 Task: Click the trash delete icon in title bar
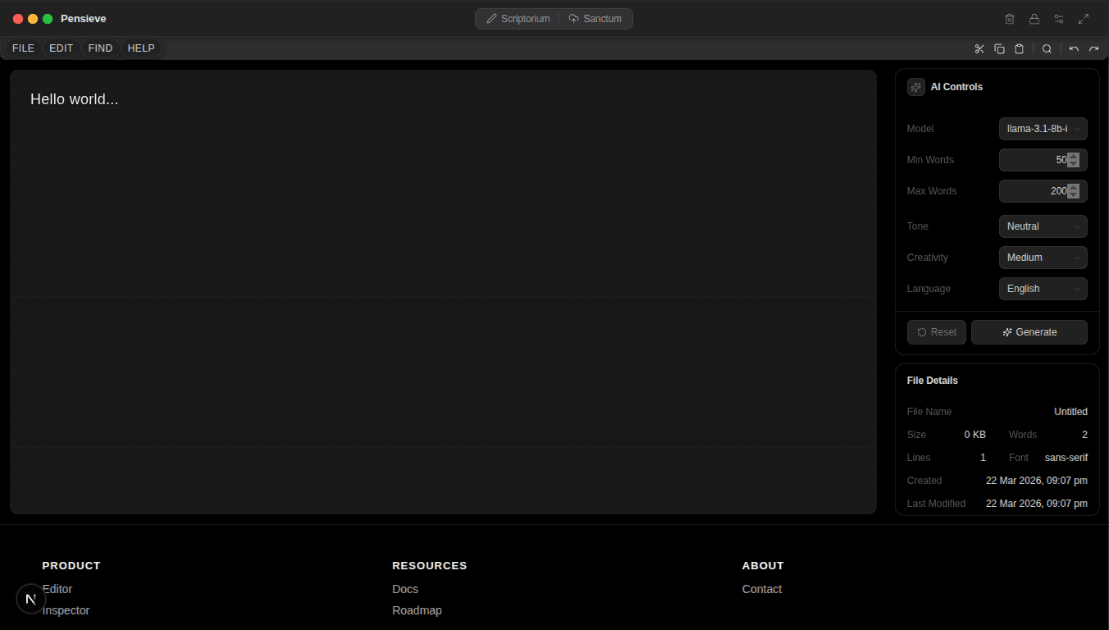coord(1010,19)
